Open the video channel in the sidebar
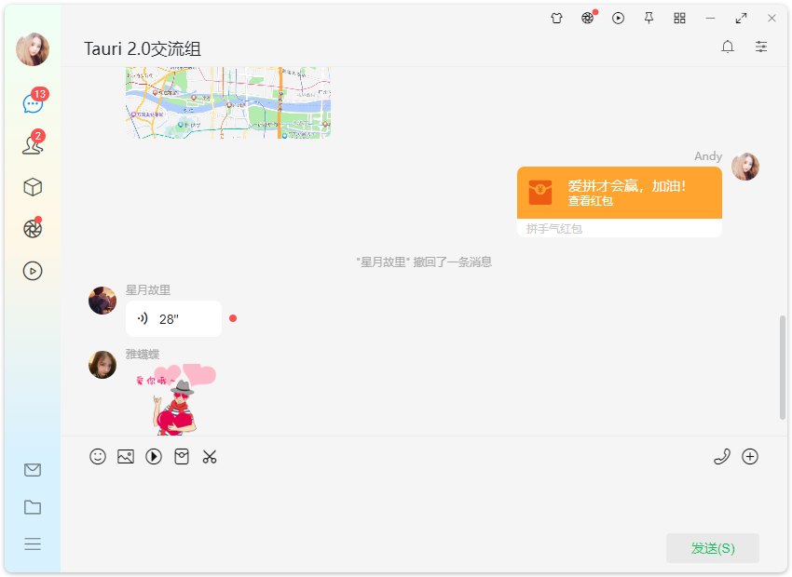 pos(33,270)
